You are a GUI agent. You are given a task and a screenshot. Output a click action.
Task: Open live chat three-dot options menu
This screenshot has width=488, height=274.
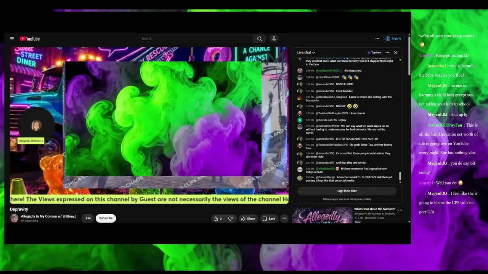pyautogui.click(x=387, y=53)
